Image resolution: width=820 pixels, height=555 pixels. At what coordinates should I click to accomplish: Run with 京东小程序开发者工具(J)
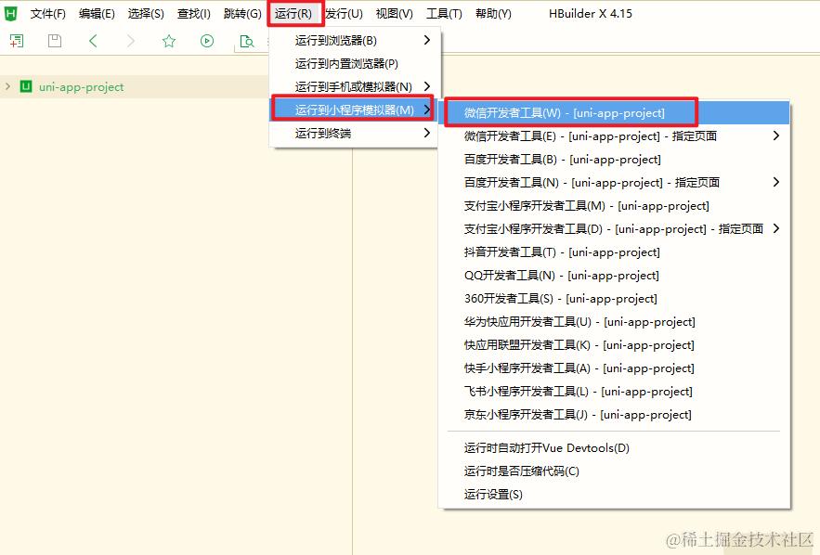pyautogui.click(x=615, y=415)
